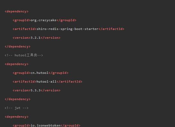Select the hutool-all artifactId text
The image size is (175, 127).
coord(46,82)
